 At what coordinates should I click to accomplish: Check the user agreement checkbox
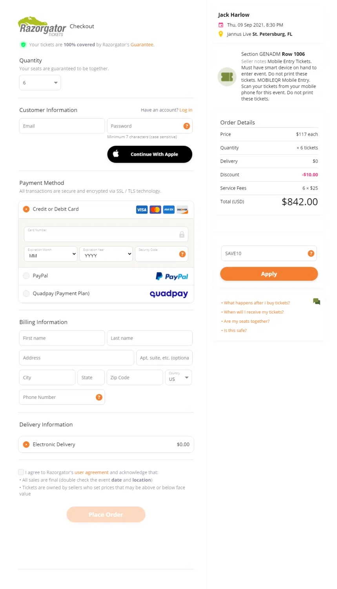(21, 472)
